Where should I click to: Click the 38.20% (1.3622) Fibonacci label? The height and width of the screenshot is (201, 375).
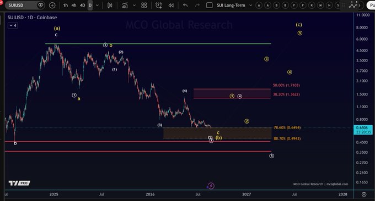286,94
